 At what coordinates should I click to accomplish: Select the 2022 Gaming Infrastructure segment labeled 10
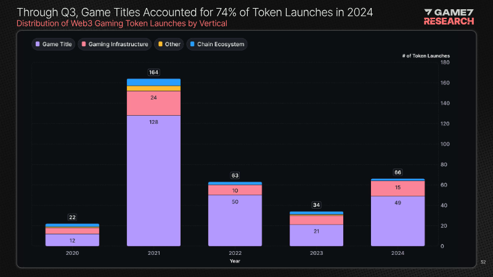(x=235, y=190)
